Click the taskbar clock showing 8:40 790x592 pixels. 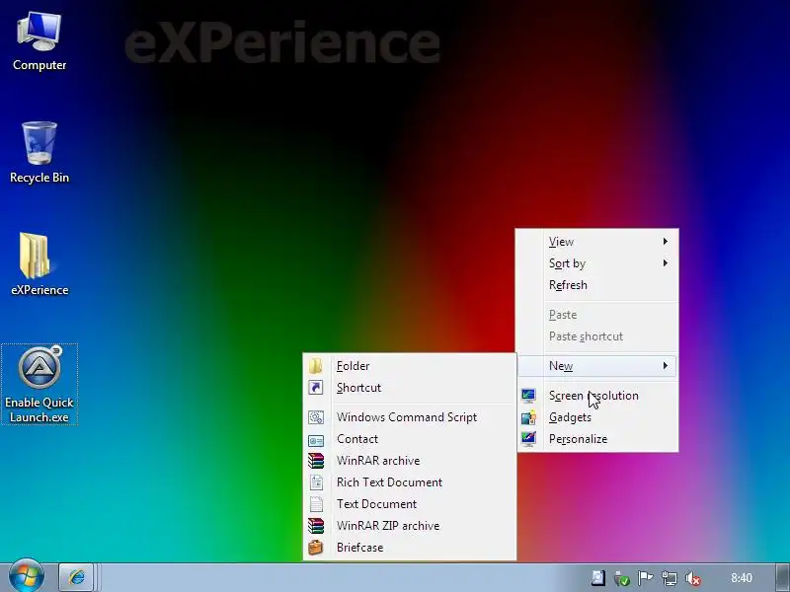[x=742, y=578]
